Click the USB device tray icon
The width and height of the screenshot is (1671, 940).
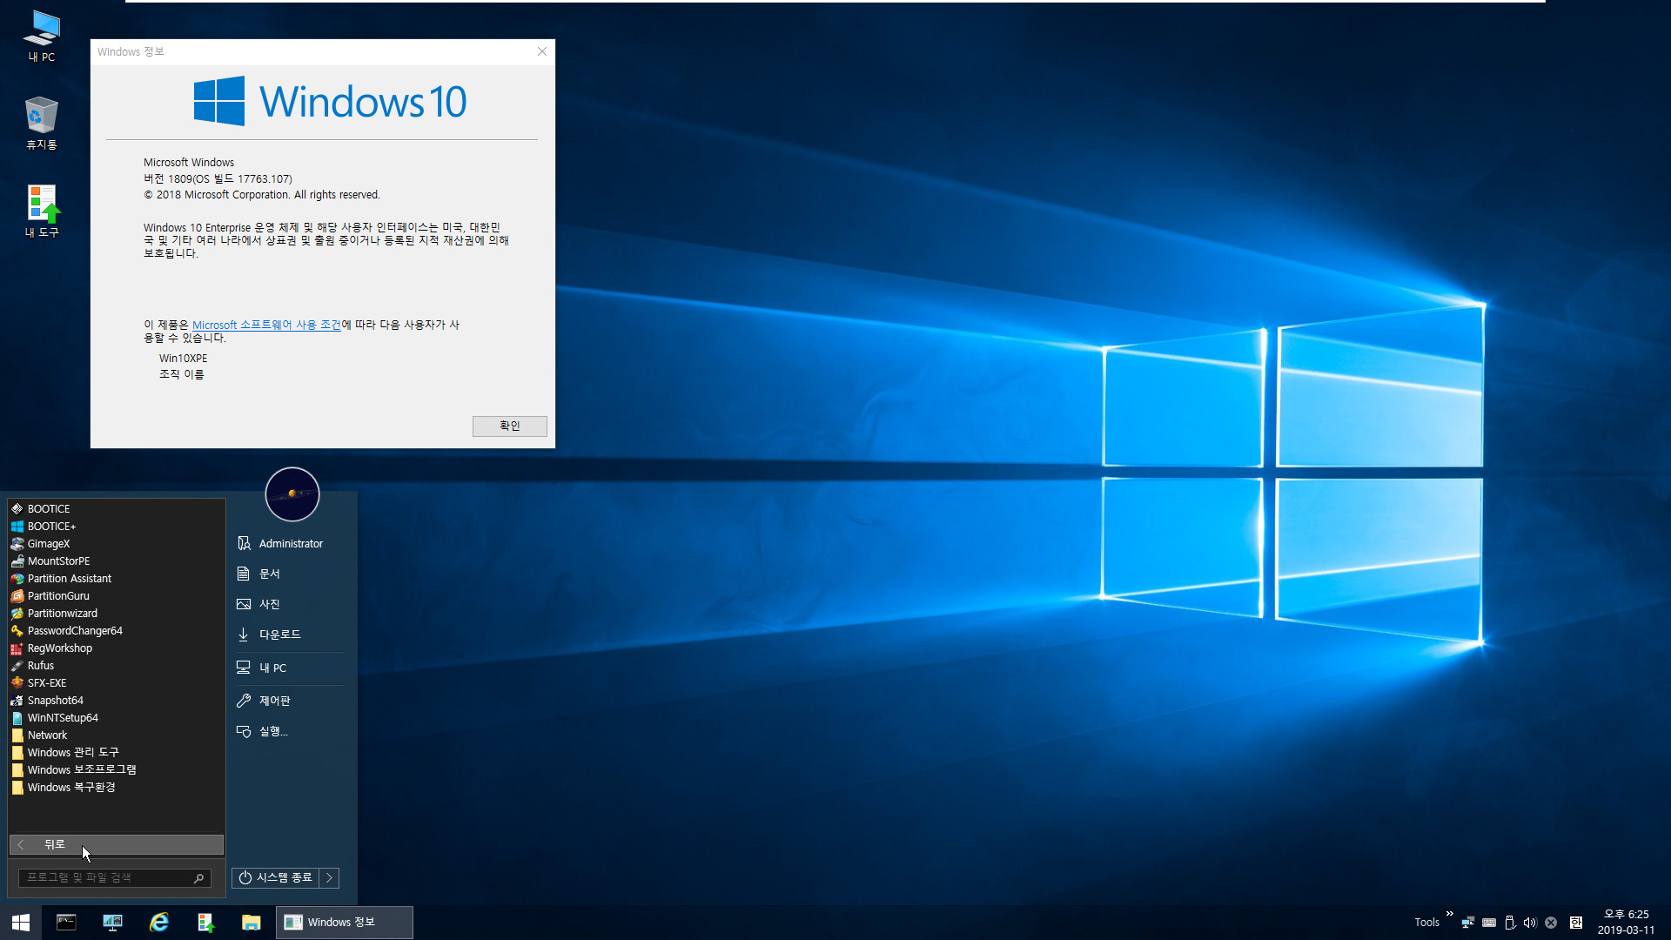click(1510, 923)
